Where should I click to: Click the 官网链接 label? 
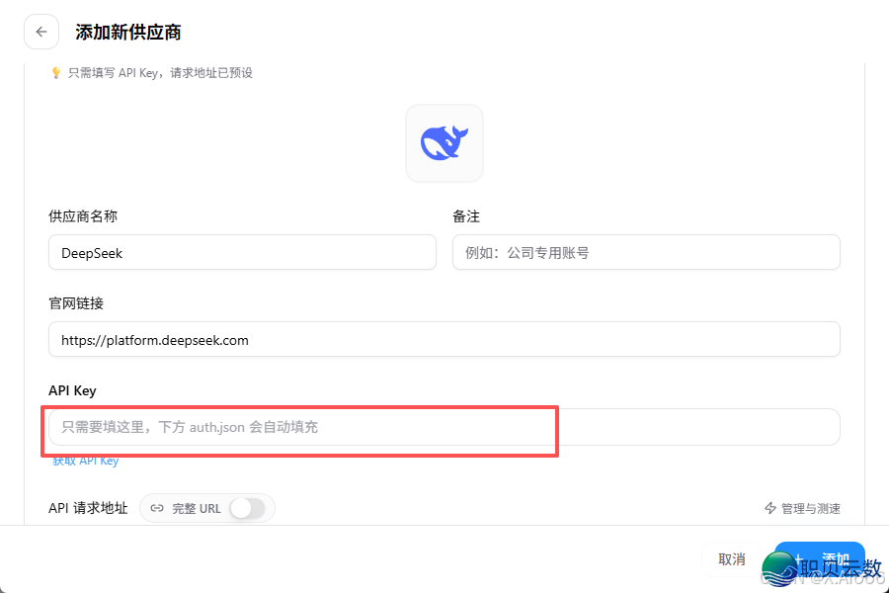[x=76, y=303]
